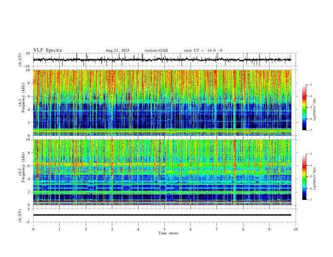The height and width of the screenshot is (257, 333).
Task: Click the ch.3 voltage trace line
Action: [x=162, y=215]
